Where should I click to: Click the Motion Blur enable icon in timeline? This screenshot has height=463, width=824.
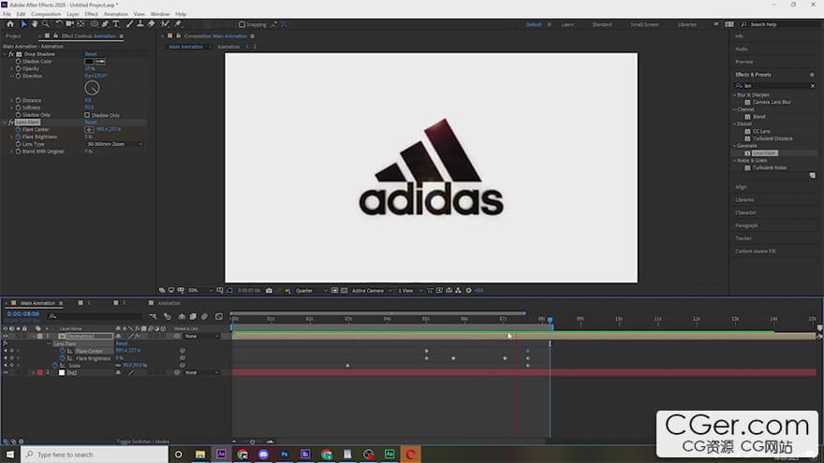(204, 316)
